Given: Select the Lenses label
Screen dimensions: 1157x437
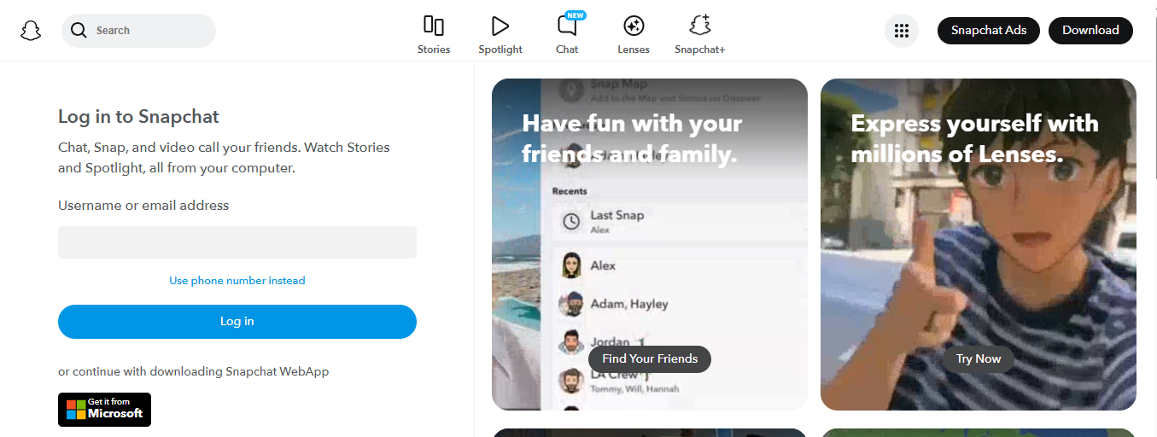Looking at the screenshot, I should tap(634, 50).
